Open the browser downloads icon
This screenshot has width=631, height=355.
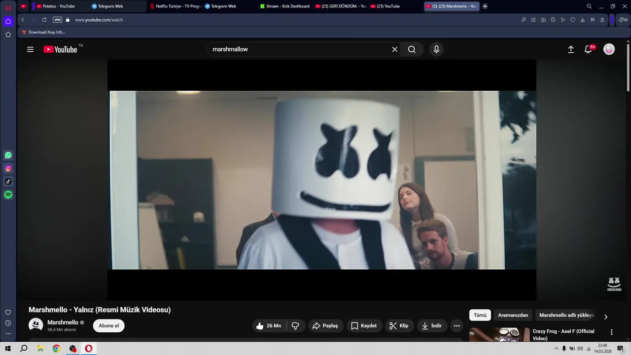[x=583, y=20]
